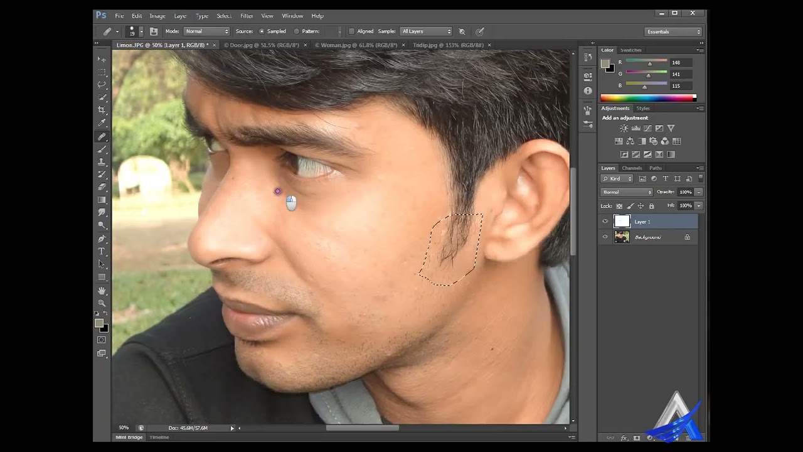Click lock position icon in Layers
The height and width of the screenshot is (452, 803).
[x=641, y=206]
